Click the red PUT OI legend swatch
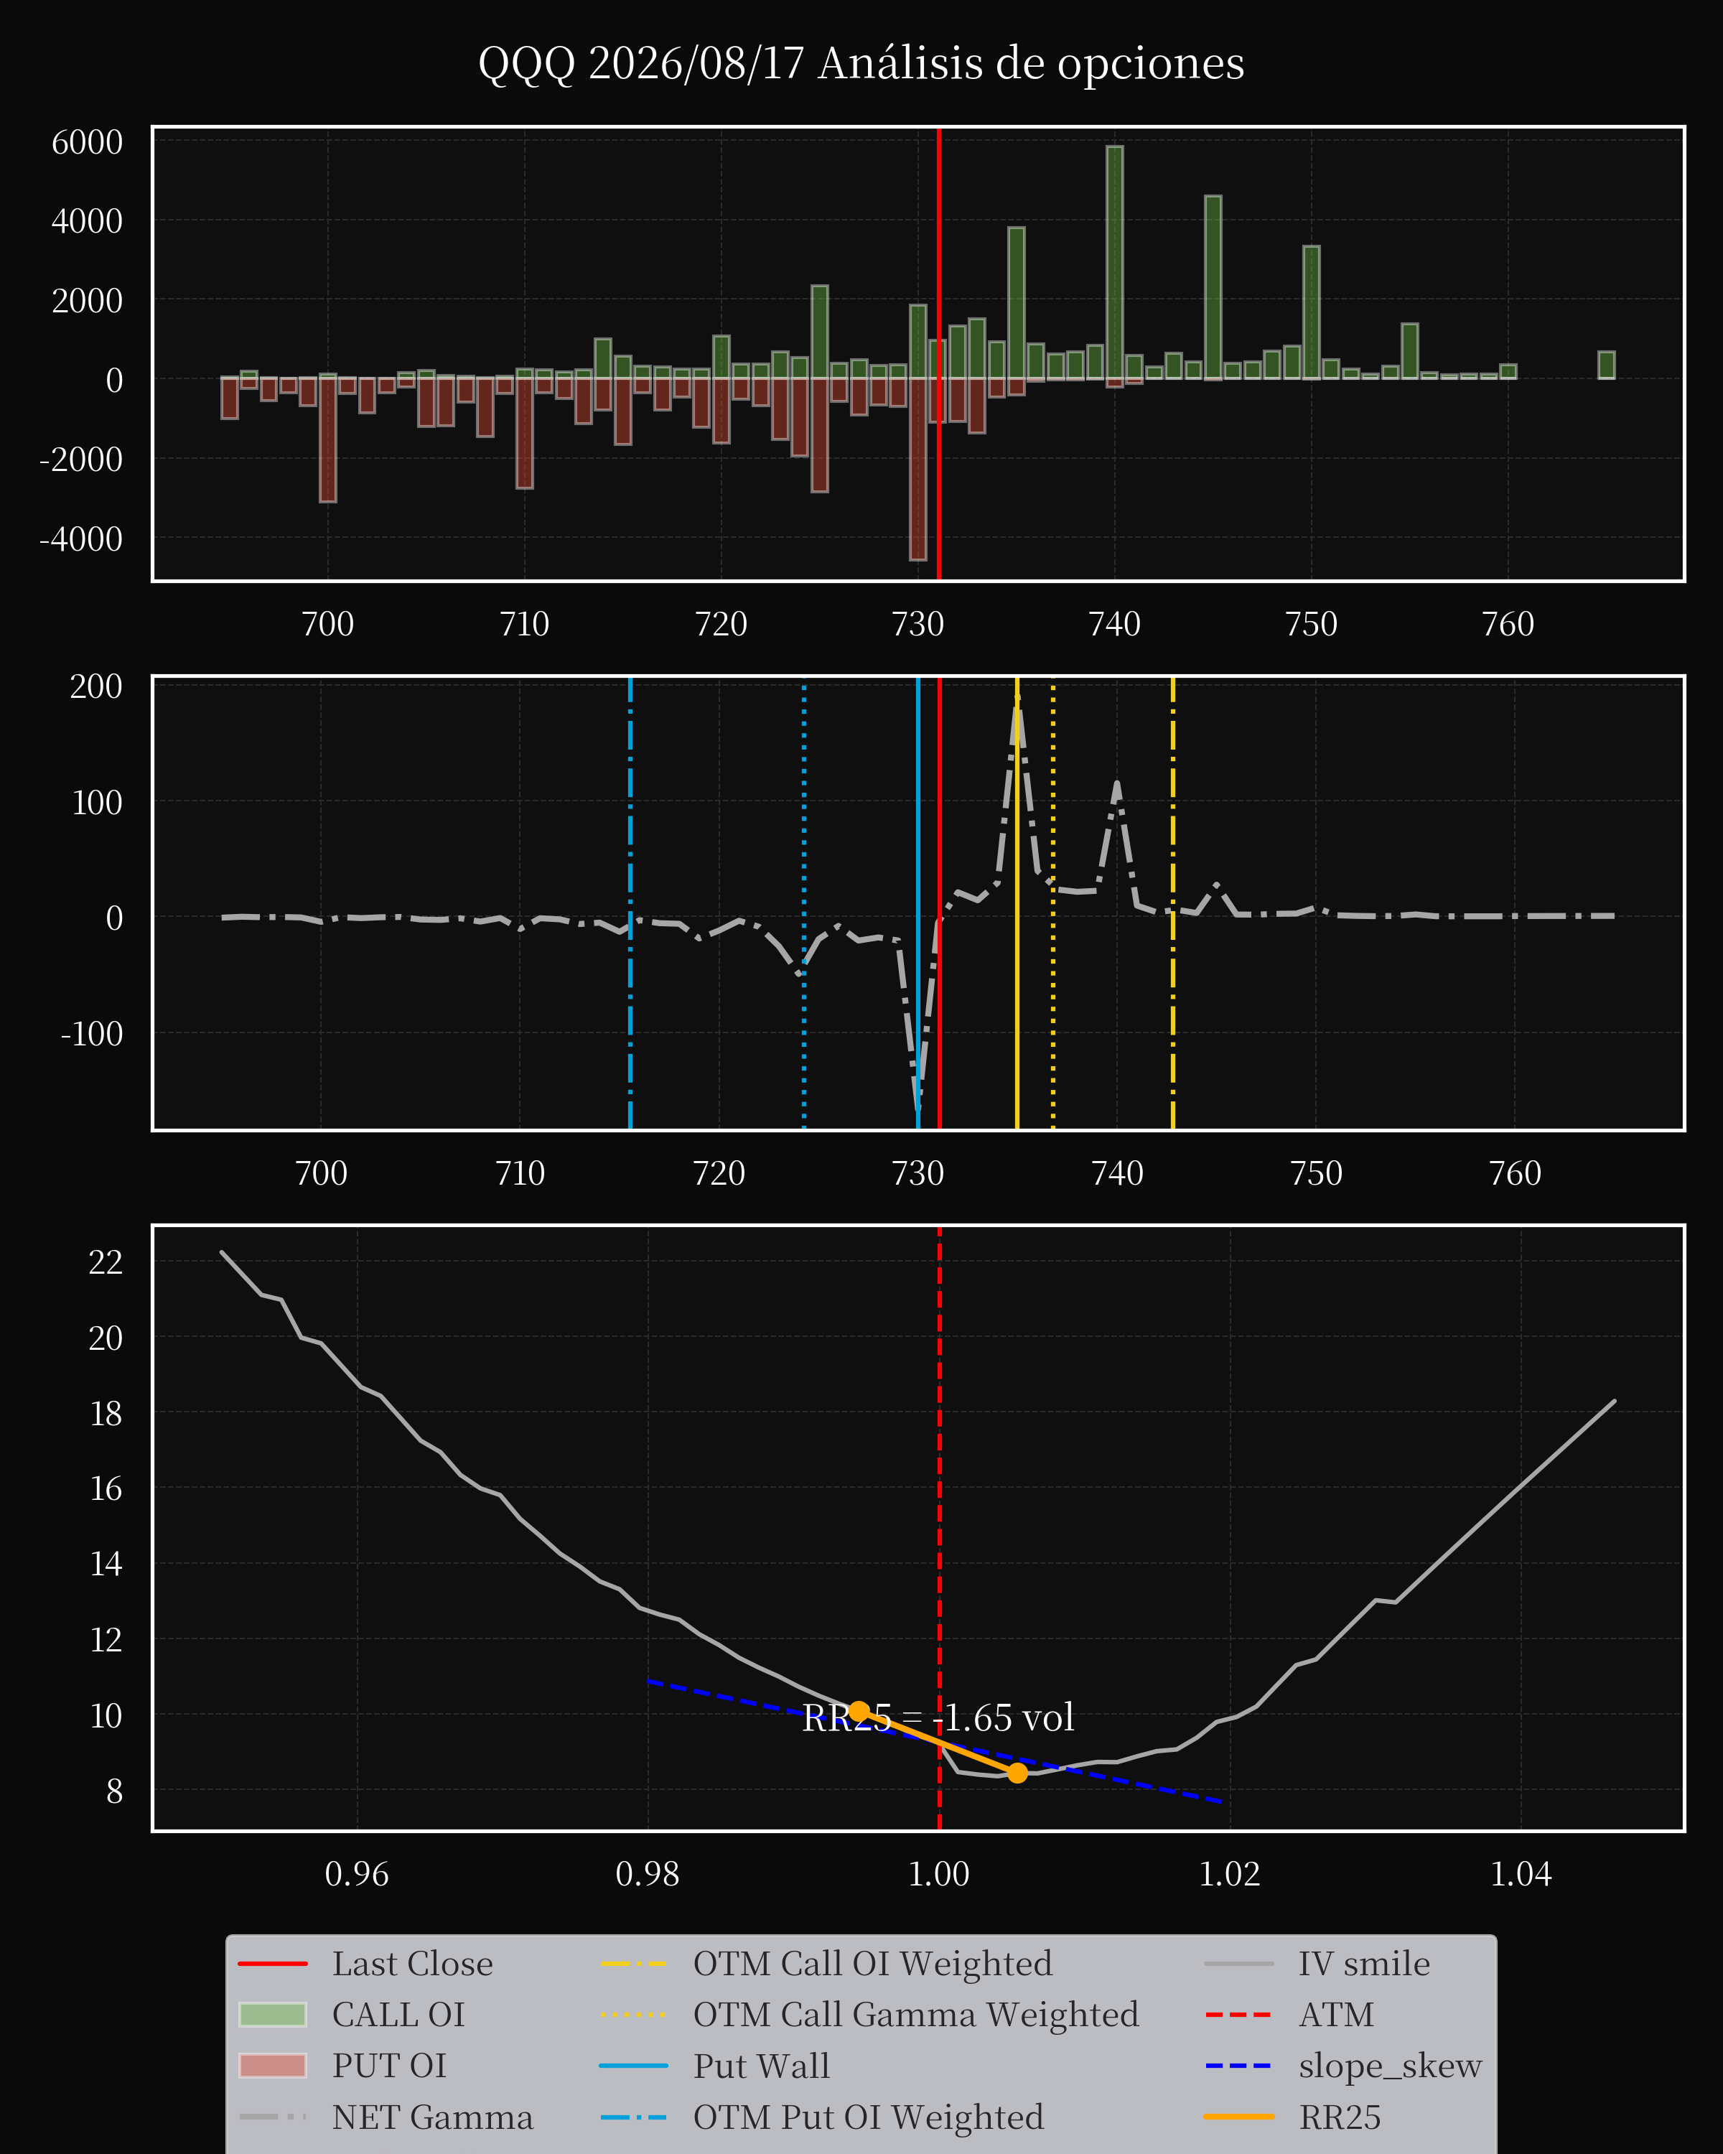 pos(273,2066)
